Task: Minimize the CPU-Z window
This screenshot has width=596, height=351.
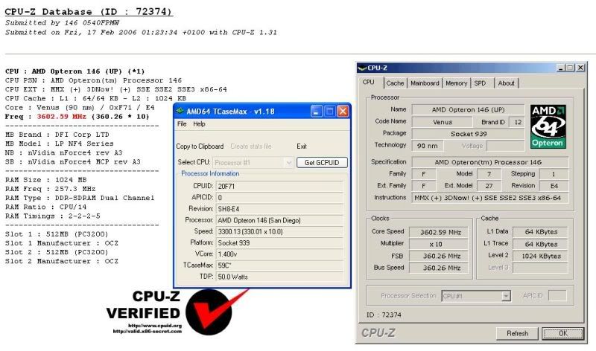Action: click(561, 68)
